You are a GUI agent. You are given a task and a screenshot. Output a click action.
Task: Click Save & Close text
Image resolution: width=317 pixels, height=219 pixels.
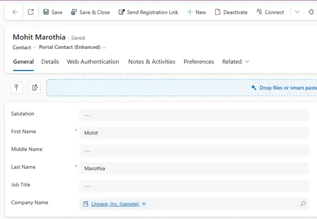[x=95, y=12]
